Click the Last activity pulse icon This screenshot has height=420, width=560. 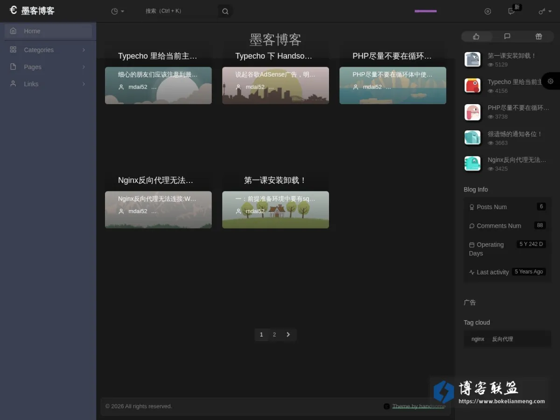click(472, 272)
